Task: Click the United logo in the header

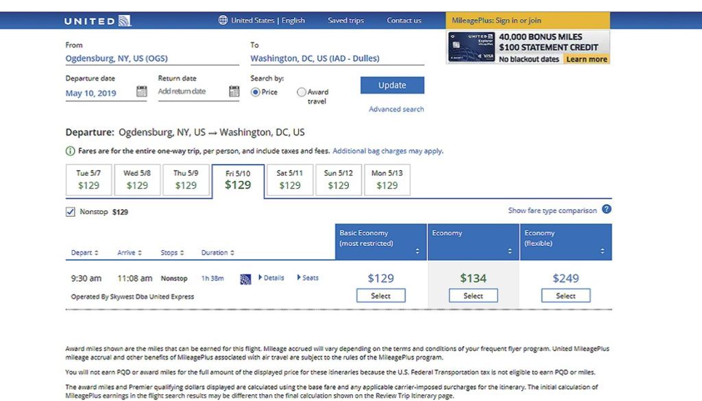Action: pyautogui.click(x=97, y=21)
